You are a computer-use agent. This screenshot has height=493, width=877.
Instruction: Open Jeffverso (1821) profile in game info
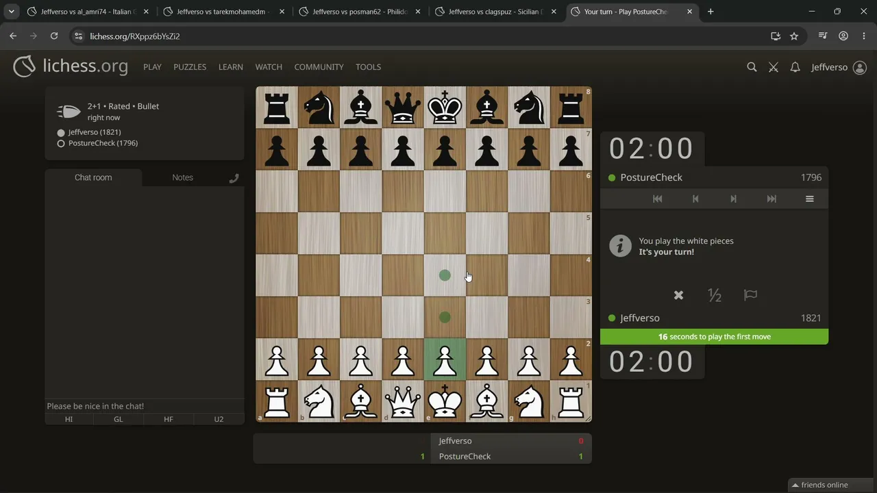point(95,132)
